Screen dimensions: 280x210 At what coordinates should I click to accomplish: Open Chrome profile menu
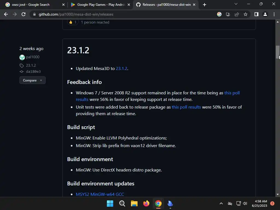(265, 14)
